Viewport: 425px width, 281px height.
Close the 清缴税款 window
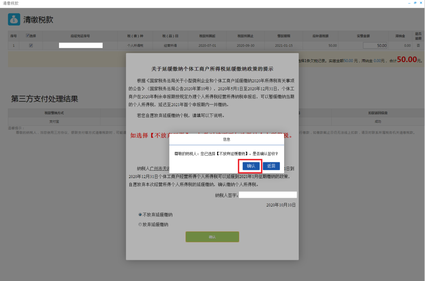pyautogui.click(x=421, y=3)
